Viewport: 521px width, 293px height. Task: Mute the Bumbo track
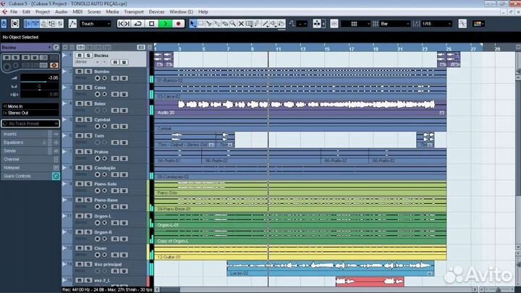click(x=80, y=72)
